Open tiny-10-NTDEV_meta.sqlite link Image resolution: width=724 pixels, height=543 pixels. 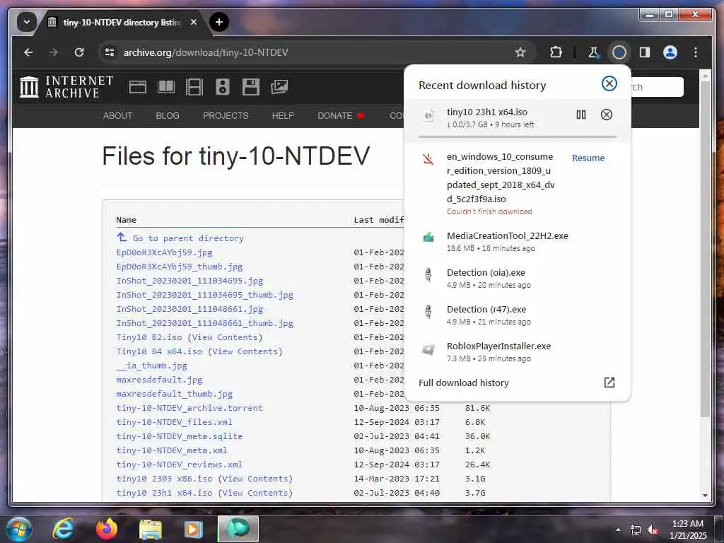tap(179, 436)
